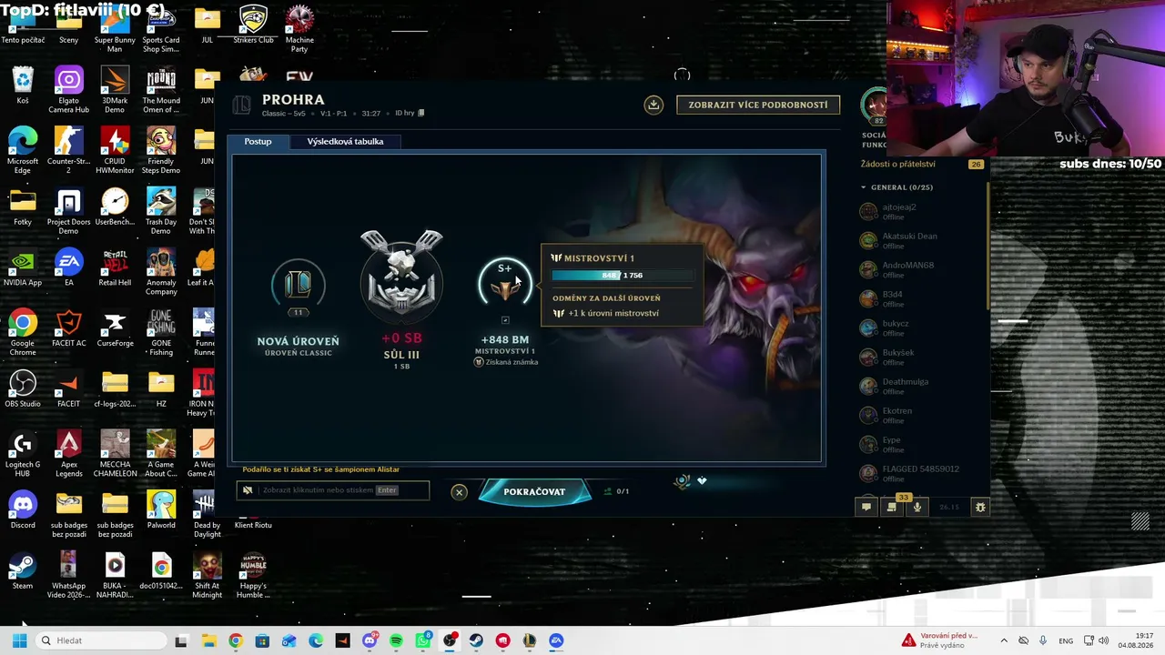The width and height of the screenshot is (1165, 655).
Task: Switch to the Výsledková tabulka tab
Action: (x=345, y=142)
